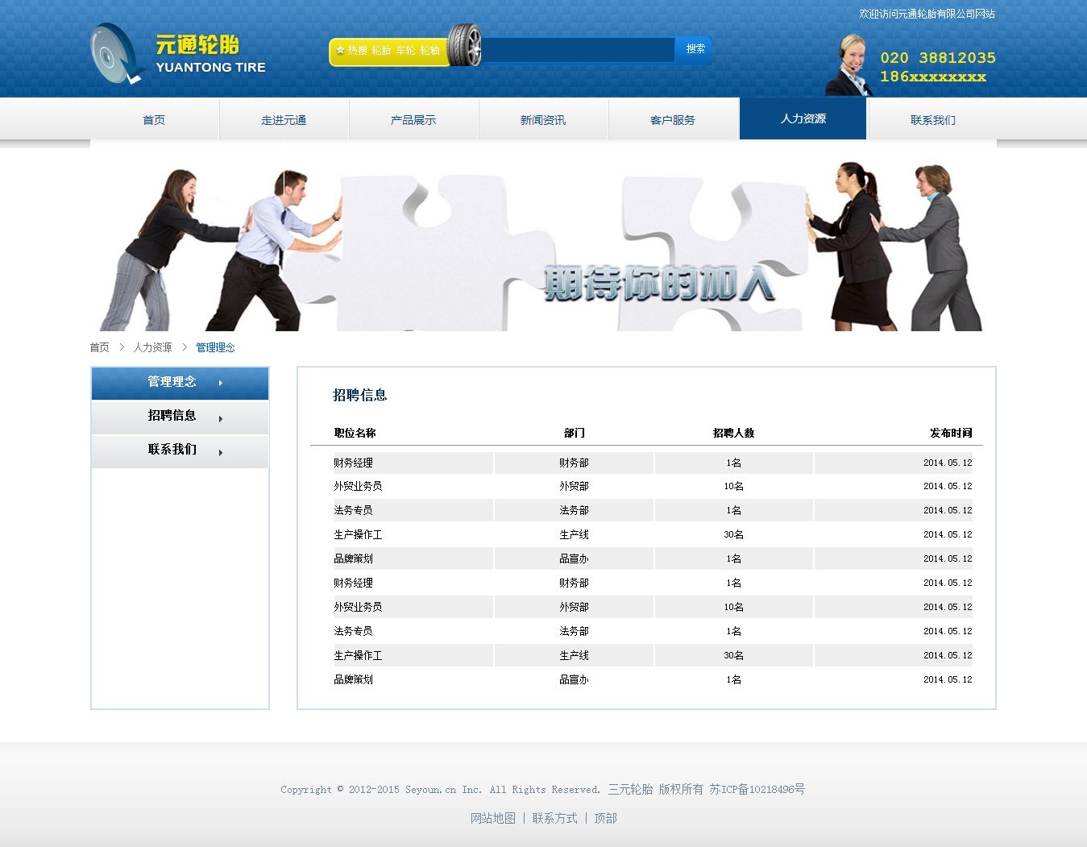1087x847 pixels.
Task: Click hot keyword 车轮
Action: click(405, 50)
